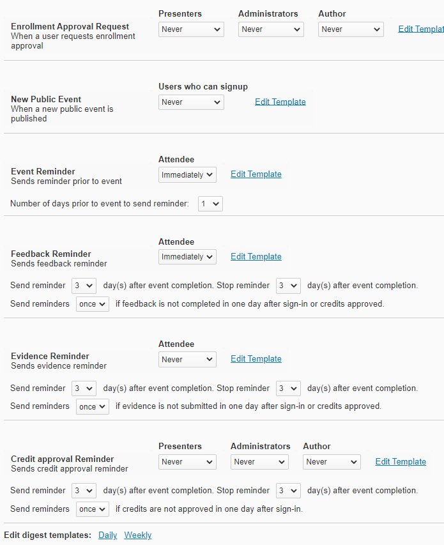
Task: Open the Weekly digest template
Action: [137, 535]
